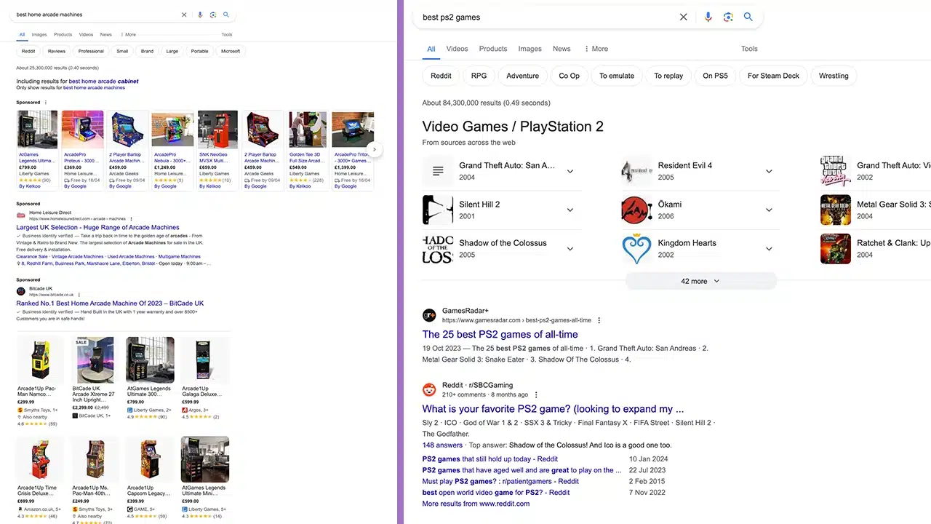Select the 'For Steam Deck' filter chip
Screen dimensions: 931x524
click(x=773, y=76)
